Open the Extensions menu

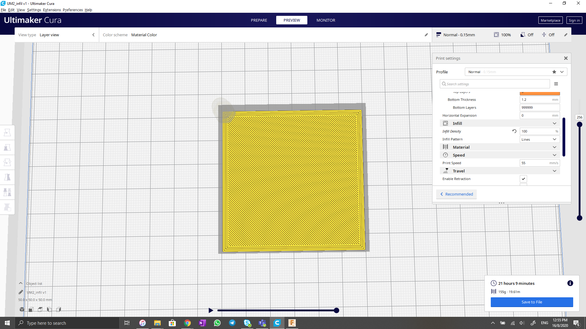(52, 10)
